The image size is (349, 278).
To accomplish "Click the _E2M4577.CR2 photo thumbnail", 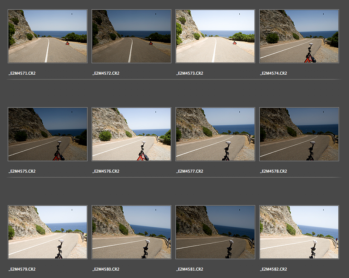I will click(215, 134).
